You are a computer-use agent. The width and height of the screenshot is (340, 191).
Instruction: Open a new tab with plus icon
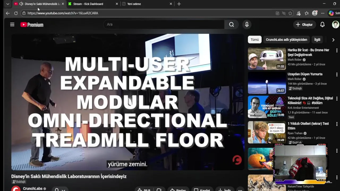coord(179,4)
